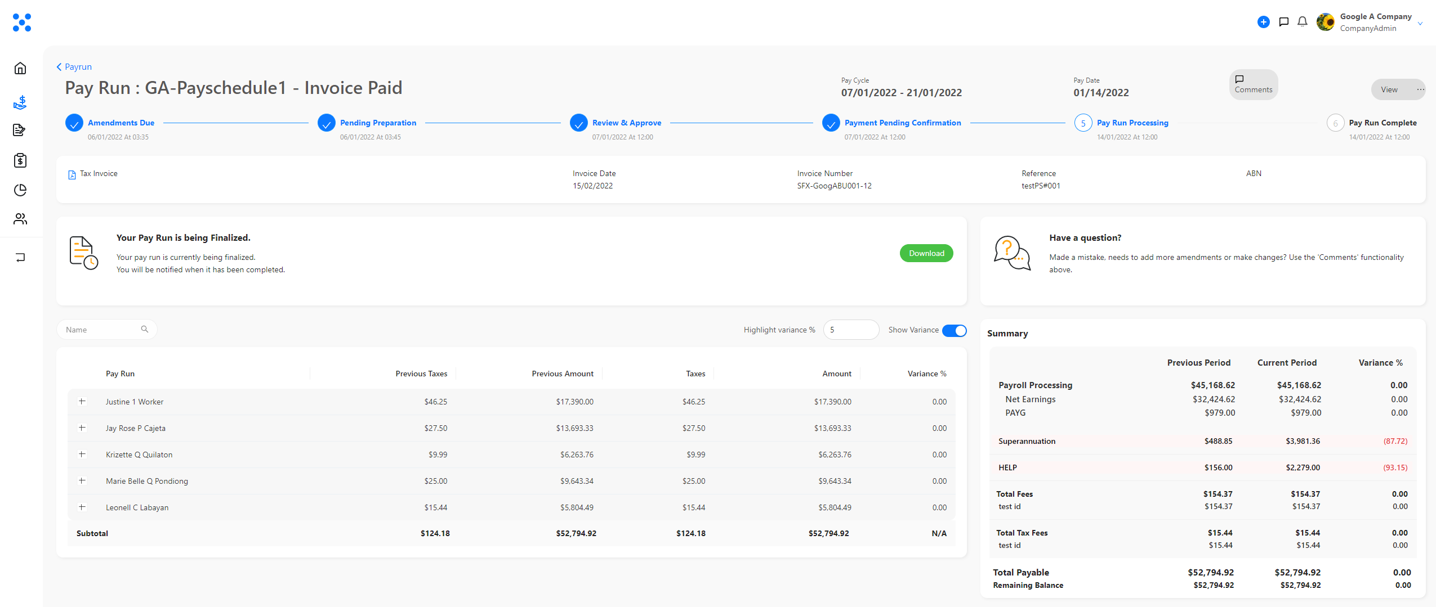This screenshot has height=607, width=1436.
Task: Select the Review & Approve step
Action: click(x=626, y=123)
